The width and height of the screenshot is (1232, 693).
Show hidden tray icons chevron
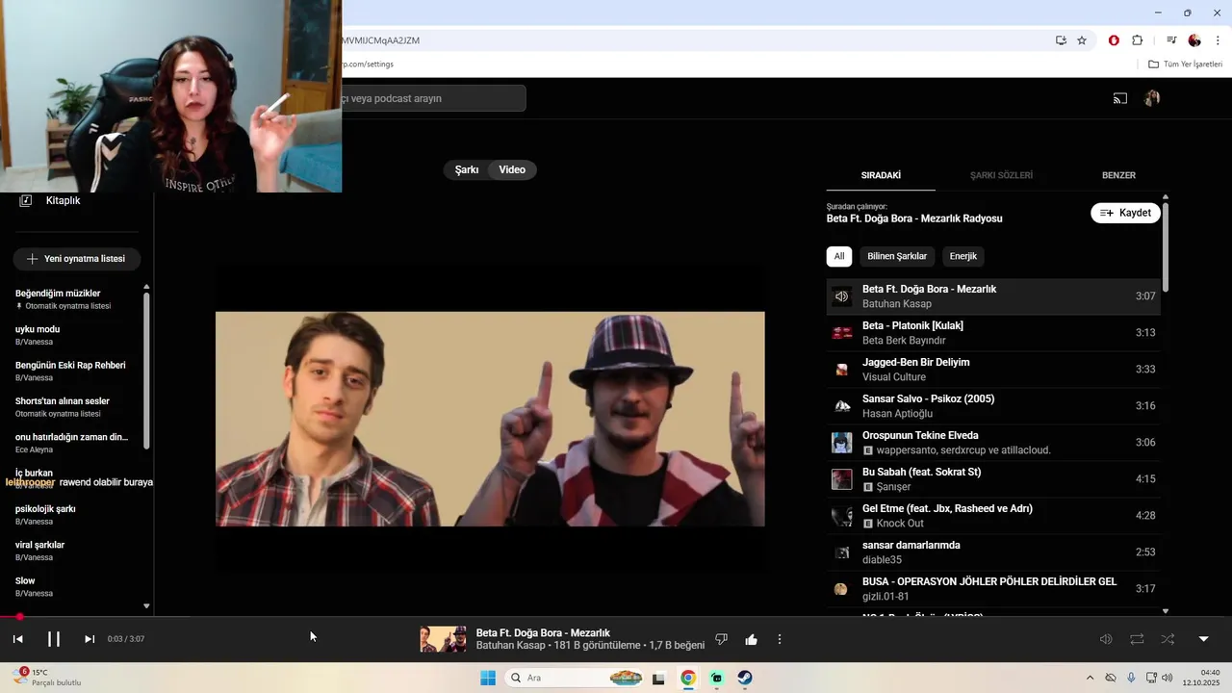(x=1090, y=678)
